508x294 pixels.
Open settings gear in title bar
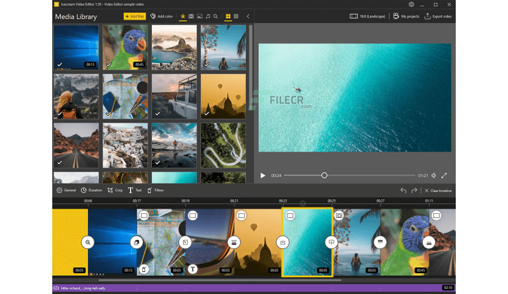pos(411,4)
